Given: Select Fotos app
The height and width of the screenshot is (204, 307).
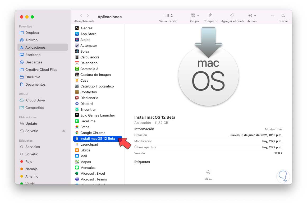Looking at the screenshot, I should point(98,127).
